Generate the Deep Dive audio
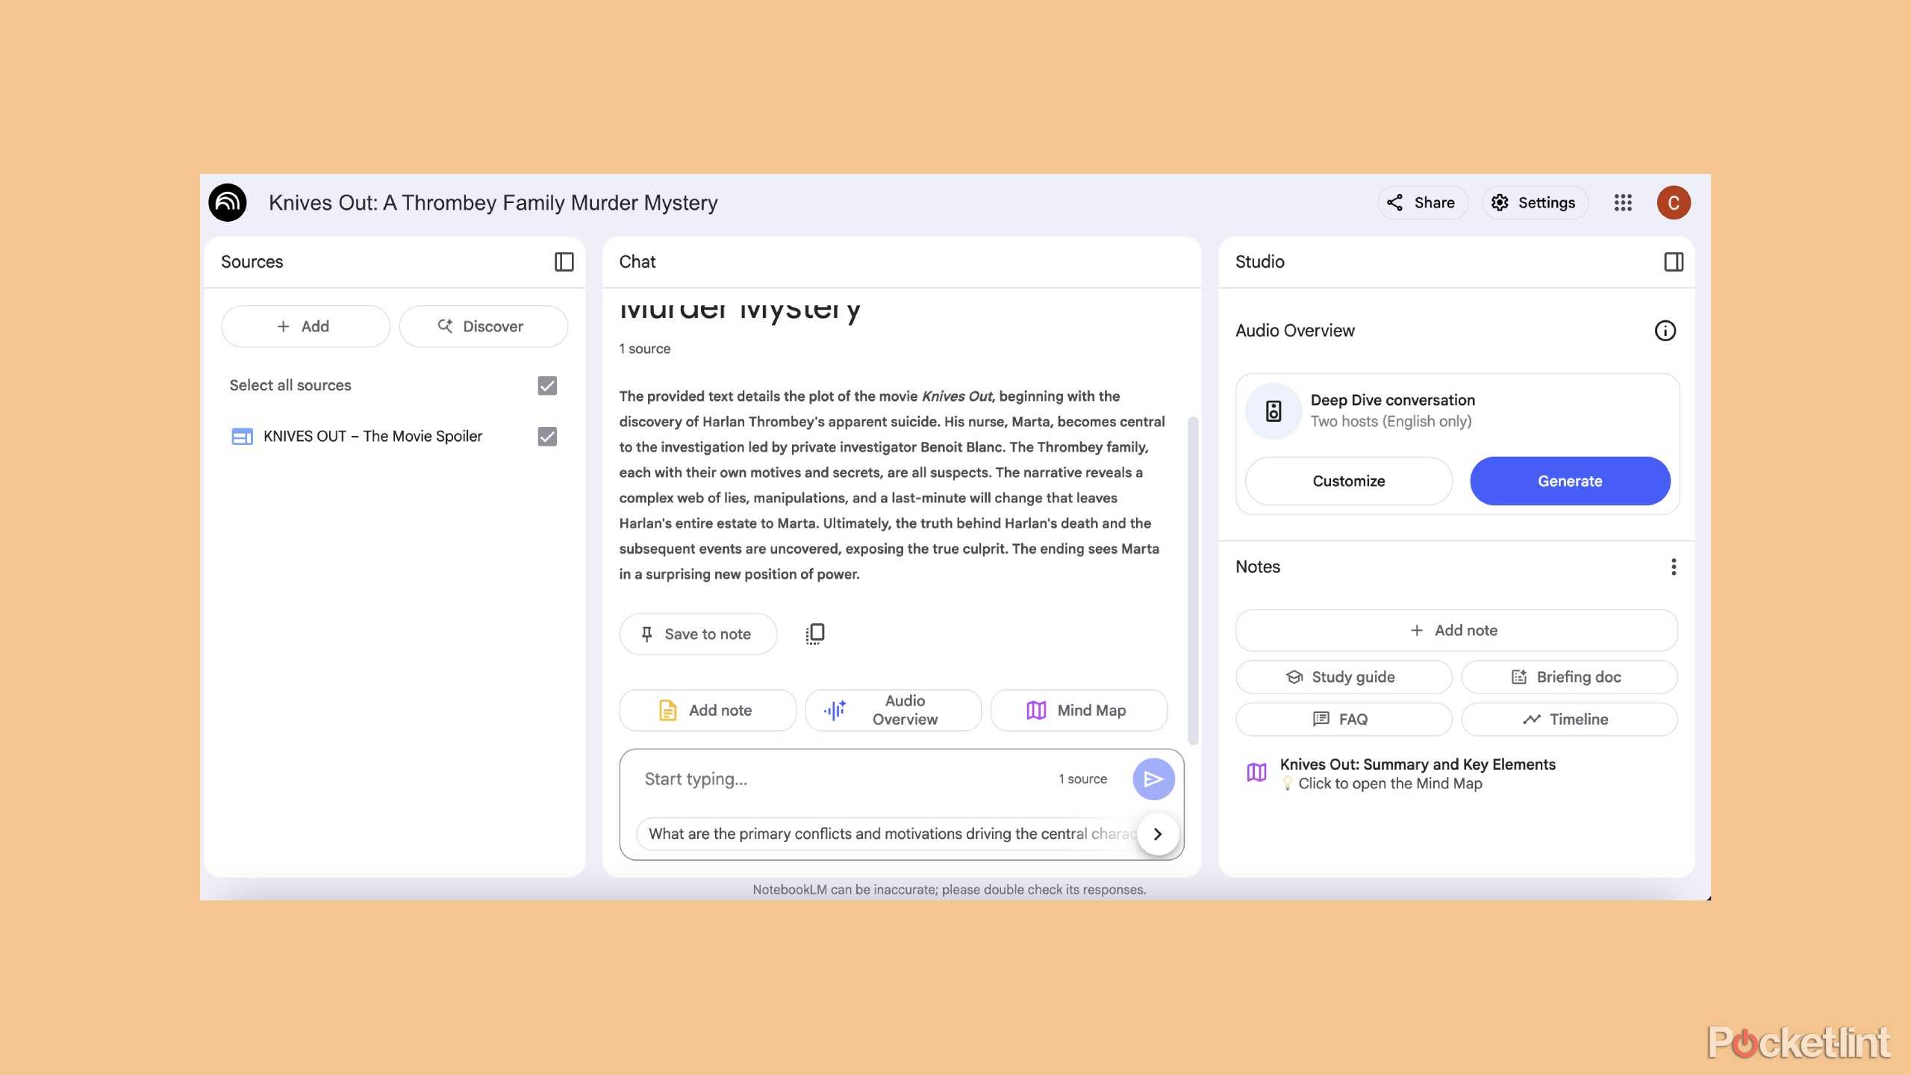 click(x=1570, y=481)
